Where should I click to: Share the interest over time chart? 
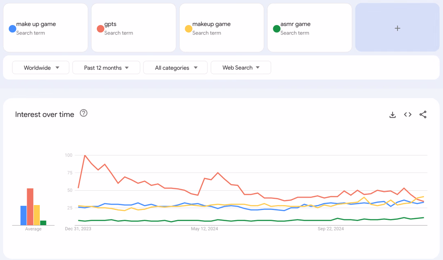point(423,114)
